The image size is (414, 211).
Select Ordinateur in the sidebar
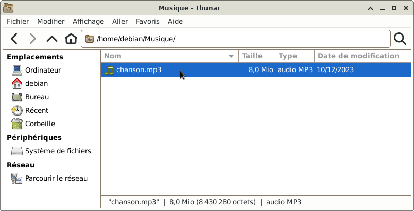coord(43,70)
